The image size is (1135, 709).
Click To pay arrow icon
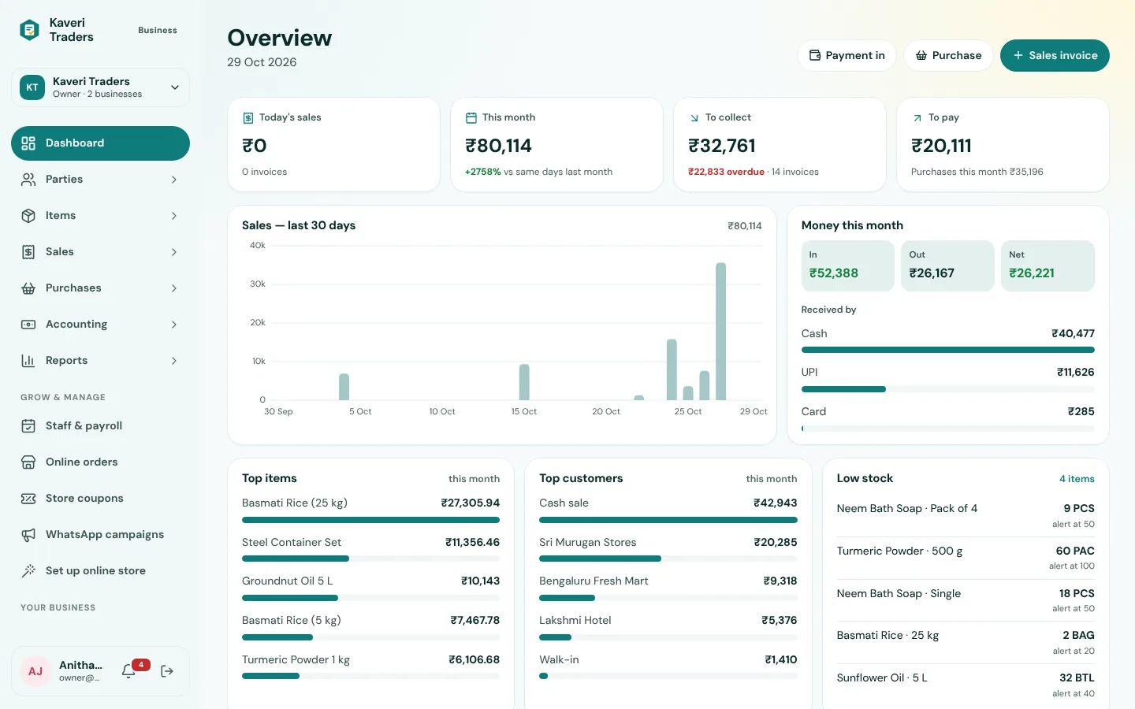(x=917, y=118)
